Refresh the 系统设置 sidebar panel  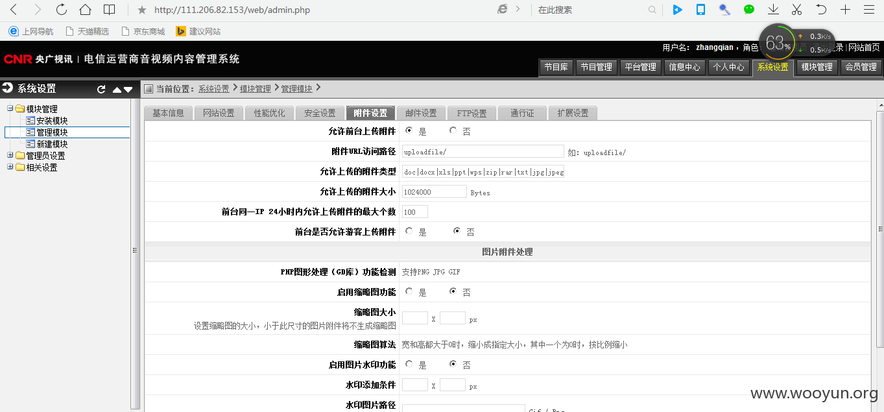pos(101,90)
